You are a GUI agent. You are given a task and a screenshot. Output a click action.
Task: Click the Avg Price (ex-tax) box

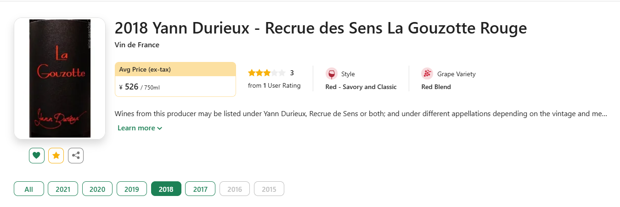[x=175, y=79]
